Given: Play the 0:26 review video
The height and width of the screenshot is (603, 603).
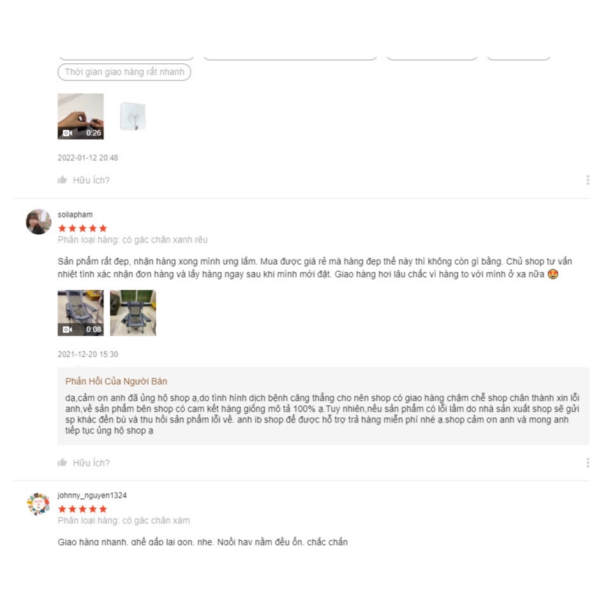Looking at the screenshot, I should click(x=80, y=116).
